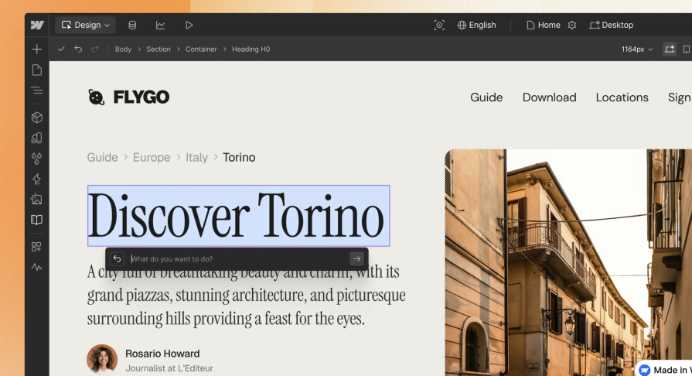Select the Discover Torino heading
The image size is (692, 376).
[x=239, y=216]
